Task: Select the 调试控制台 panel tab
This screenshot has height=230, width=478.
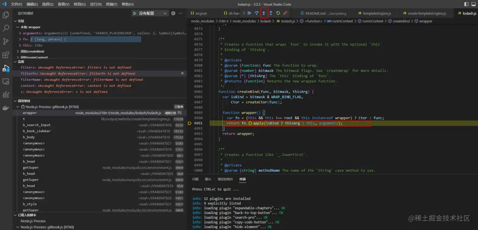Action: pyautogui.click(x=225, y=179)
